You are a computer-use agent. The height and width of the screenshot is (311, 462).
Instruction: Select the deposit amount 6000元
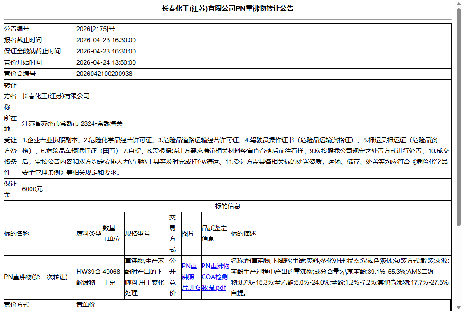[32, 189]
